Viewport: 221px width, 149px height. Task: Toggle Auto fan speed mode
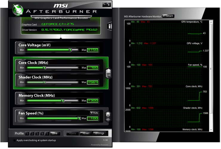tap(95, 113)
